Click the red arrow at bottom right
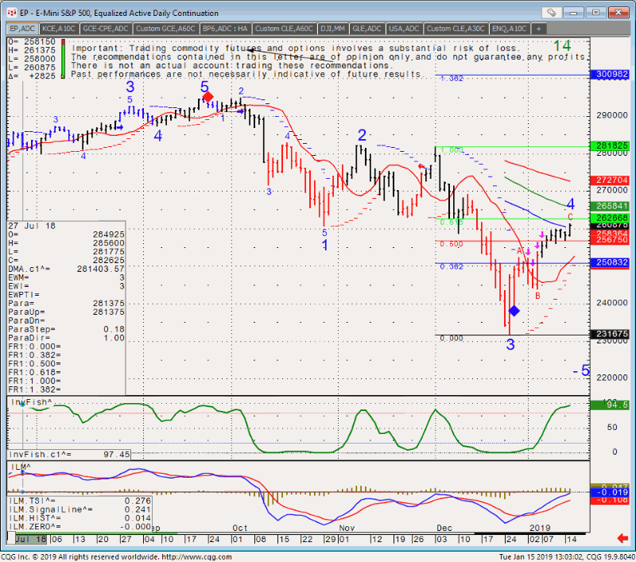The height and width of the screenshot is (562, 636). click(x=623, y=538)
